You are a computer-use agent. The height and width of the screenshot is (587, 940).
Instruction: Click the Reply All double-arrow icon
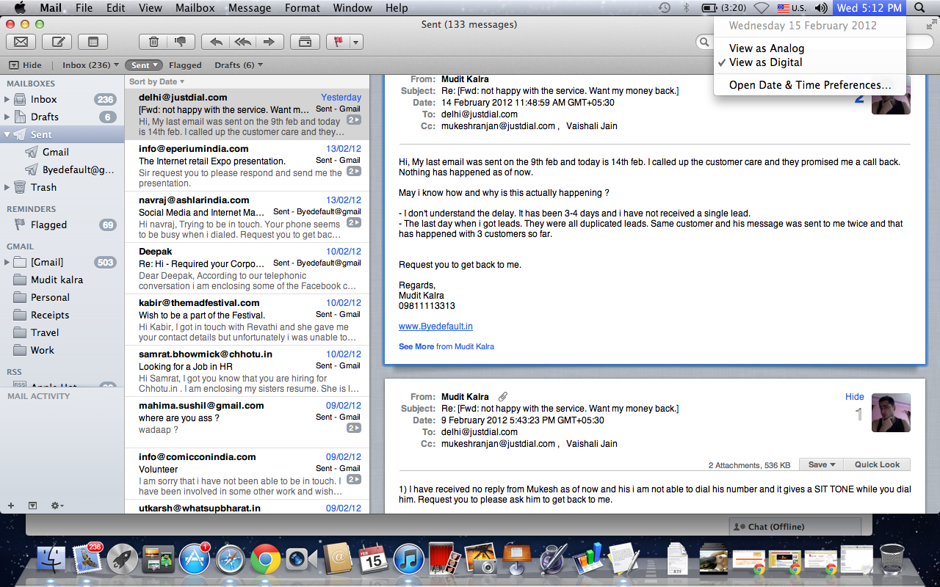[x=242, y=42]
